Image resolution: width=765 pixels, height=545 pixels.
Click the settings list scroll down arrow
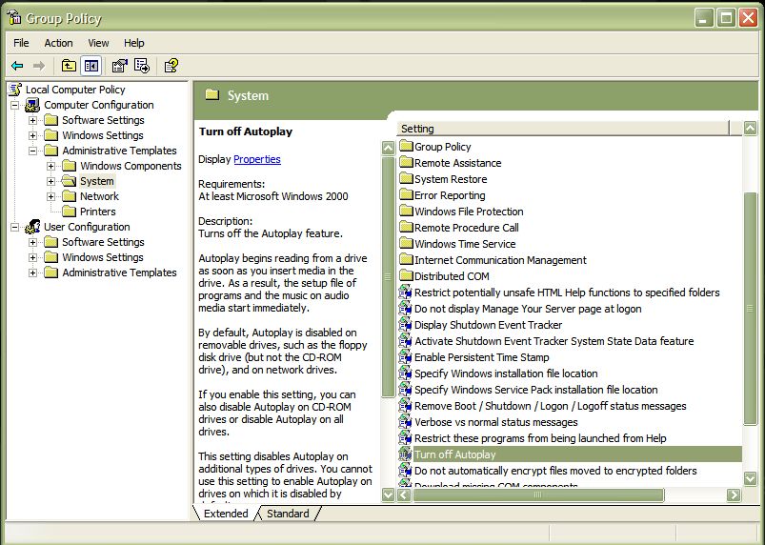[x=751, y=478]
